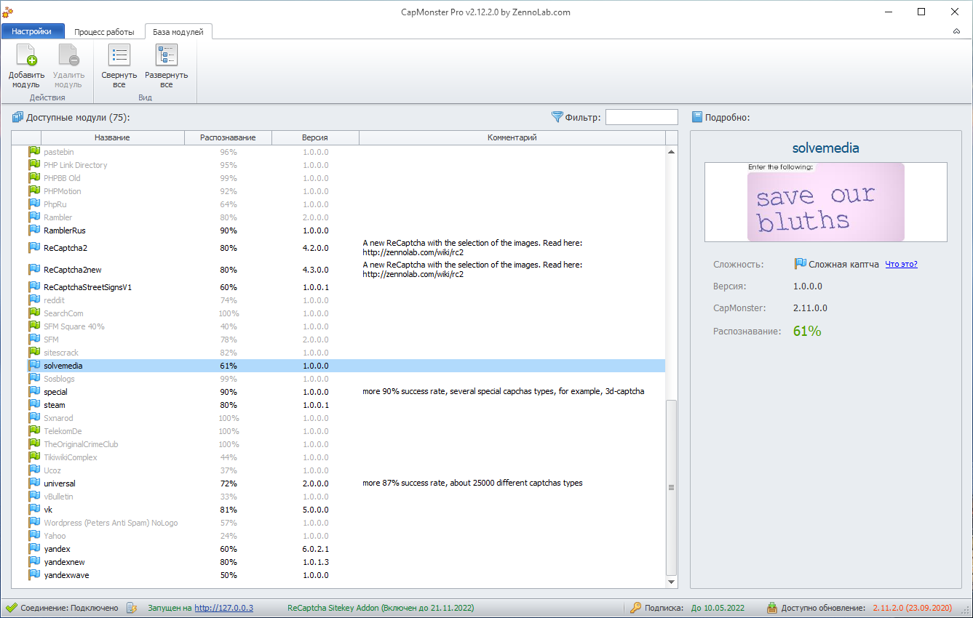Click the Add module icon

[26, 57]
